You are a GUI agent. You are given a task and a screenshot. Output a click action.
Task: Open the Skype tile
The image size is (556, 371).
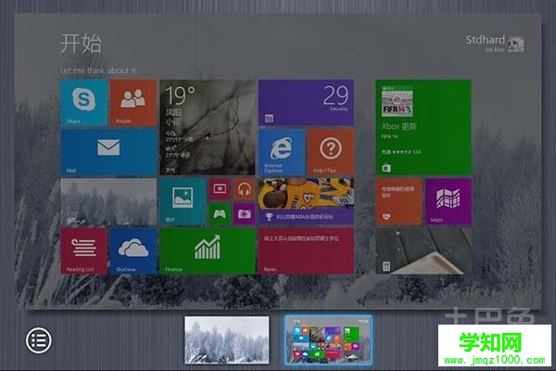[84, 103]
